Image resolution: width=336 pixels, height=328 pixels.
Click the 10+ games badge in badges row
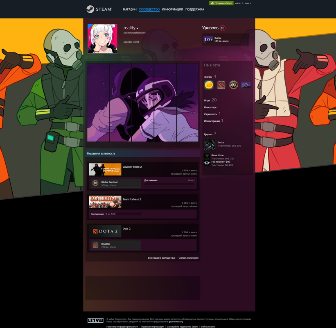(x=246, y=85)
